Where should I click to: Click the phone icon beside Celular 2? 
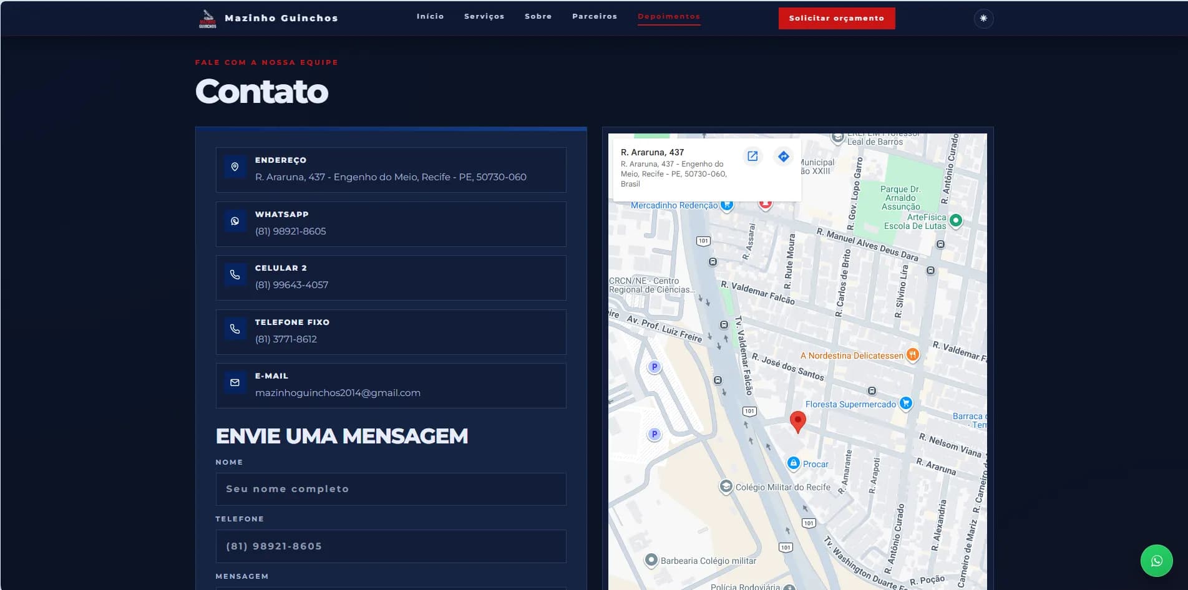pyautogui.click(x=235, y=274)
